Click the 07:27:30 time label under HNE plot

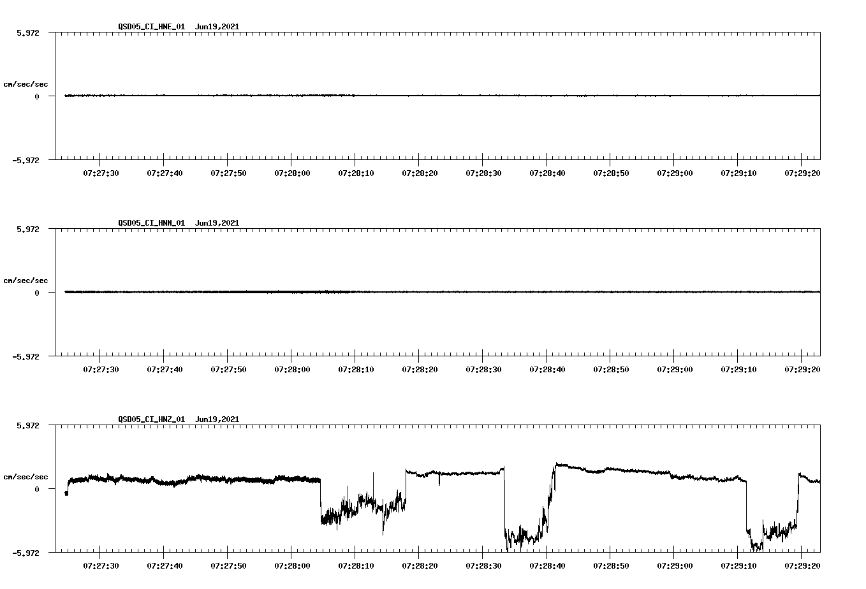click(101, 173)
